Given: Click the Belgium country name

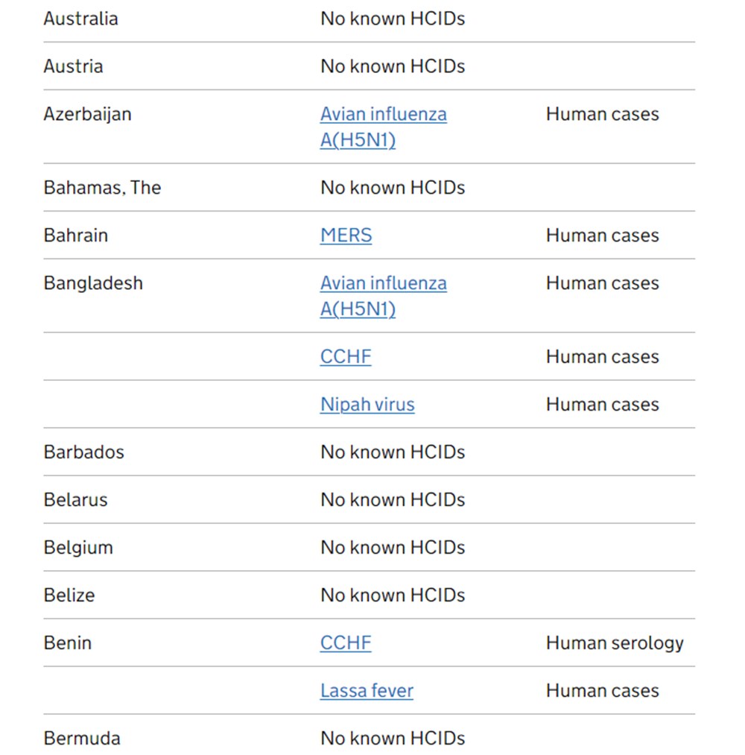Looking at the screenshot, I should (78, 548).
